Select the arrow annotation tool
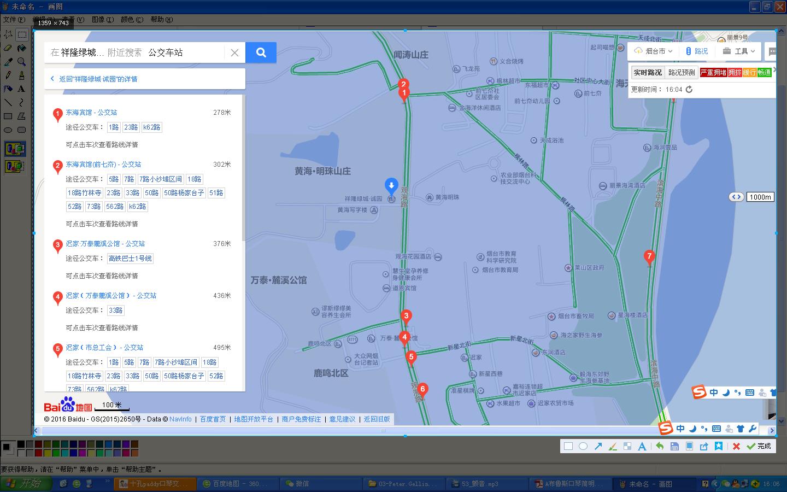Screen dimensions: 787x492 598,446
